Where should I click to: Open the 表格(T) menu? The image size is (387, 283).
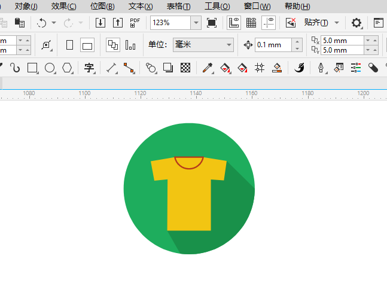[179, 6]
